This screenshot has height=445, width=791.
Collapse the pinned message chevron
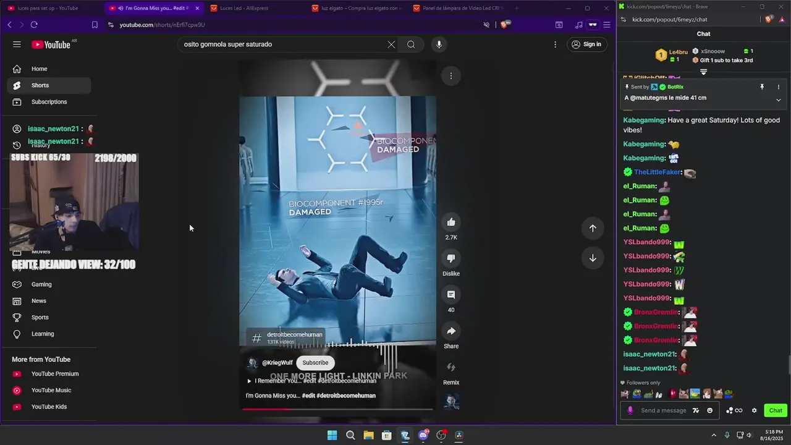point(779,100)
